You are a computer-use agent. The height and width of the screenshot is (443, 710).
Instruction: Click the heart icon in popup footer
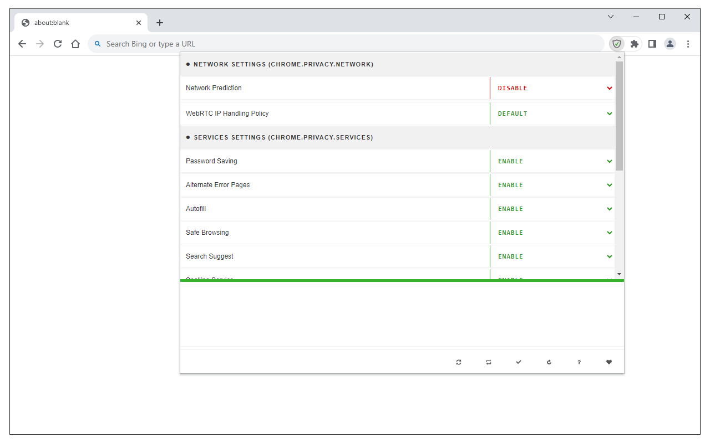click(x=609, y=362)
